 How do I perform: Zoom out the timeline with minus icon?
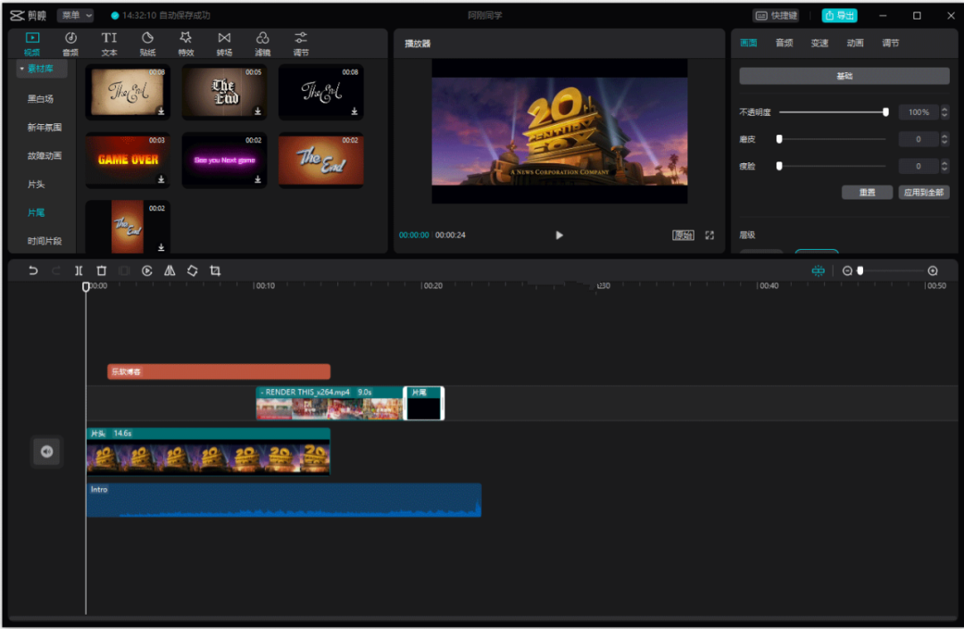click(847, 271)
